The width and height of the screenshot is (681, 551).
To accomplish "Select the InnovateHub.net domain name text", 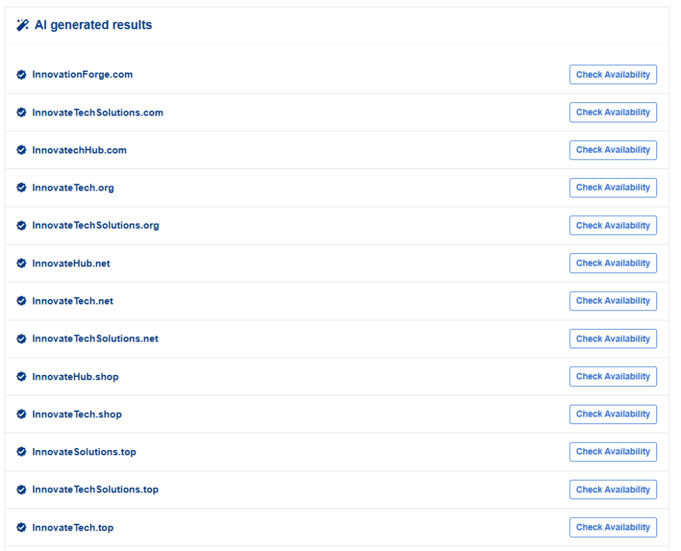I will click(71, 264).
